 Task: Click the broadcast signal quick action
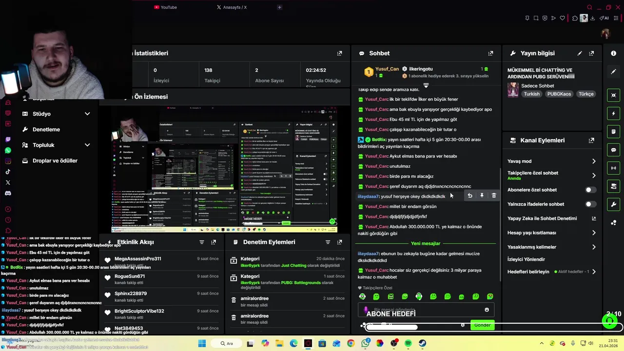coord(614,168)
